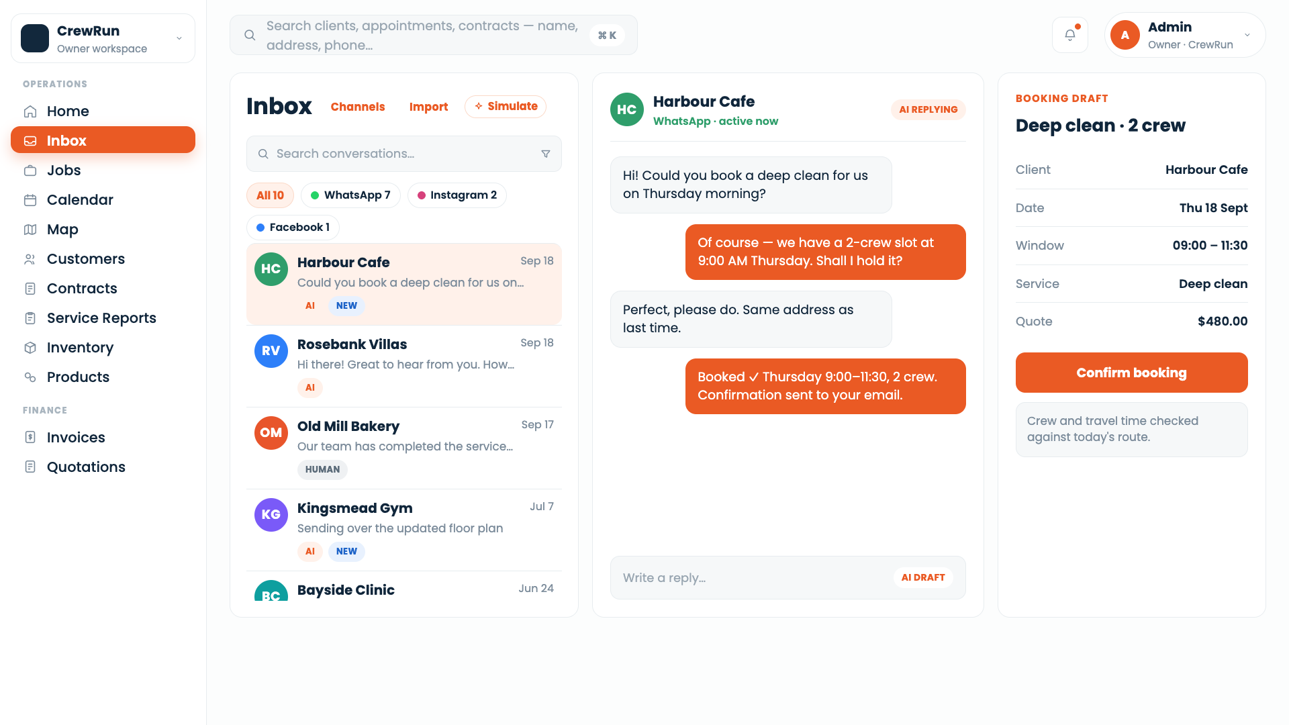Toggle the AI REPLYING status badge
Image resolution: width=1289 pixels, height=725 pixels.
click(x=928, y=109)
